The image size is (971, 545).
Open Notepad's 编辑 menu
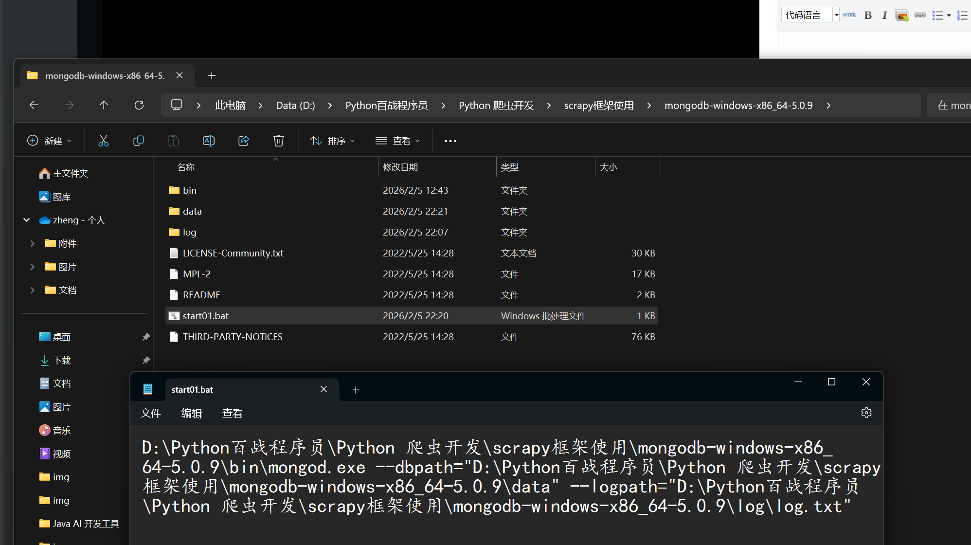click(191, 414)
